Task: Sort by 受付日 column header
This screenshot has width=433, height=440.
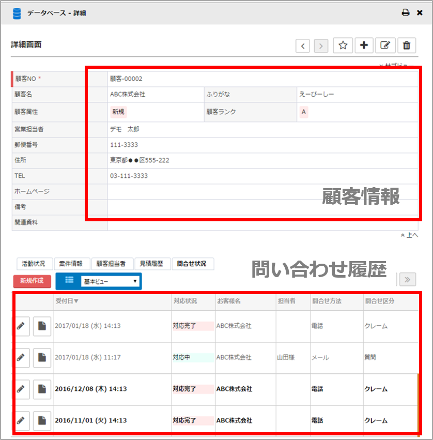Action: coord(67,300)
